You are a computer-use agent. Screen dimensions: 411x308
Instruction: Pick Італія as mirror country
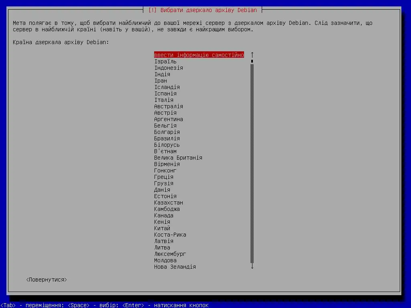(x=164, y=100)
